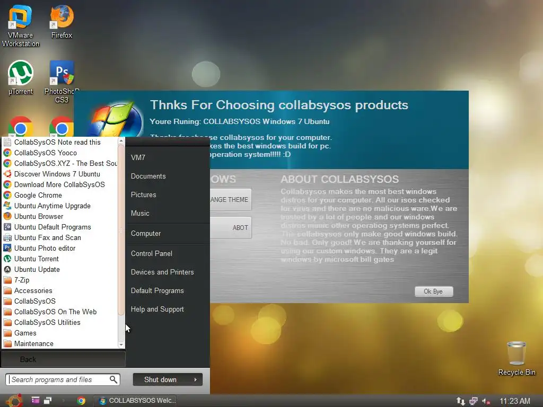Launch Ubuntu Torrent
Viewport: 543px width, 407px height.
[x=60, y=259]
